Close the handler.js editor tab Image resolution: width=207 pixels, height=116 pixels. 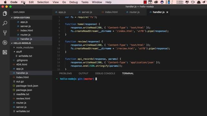click(x=167, y=12)
